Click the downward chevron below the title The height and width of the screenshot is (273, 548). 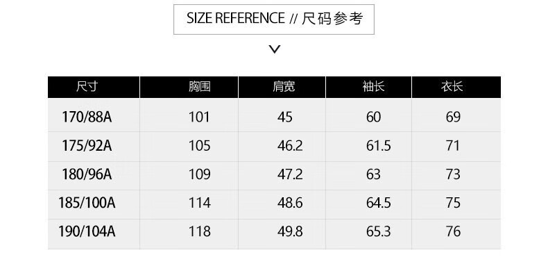[275, 49]
